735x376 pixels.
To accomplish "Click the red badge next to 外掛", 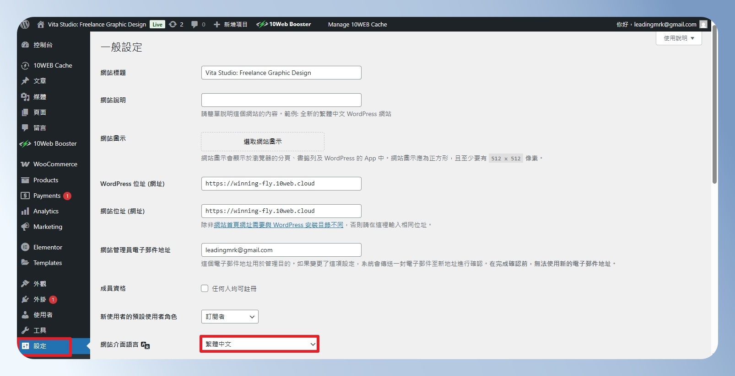I will [x=53, y=300].
